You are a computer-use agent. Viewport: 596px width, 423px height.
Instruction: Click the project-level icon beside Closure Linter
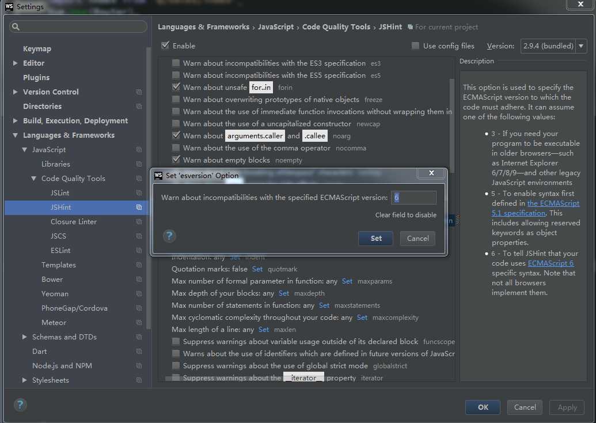pos(139,222)
